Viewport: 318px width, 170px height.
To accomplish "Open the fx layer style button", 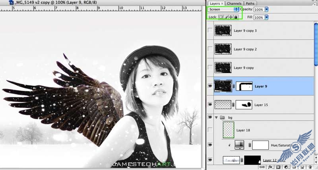I will tap(270, 167).
